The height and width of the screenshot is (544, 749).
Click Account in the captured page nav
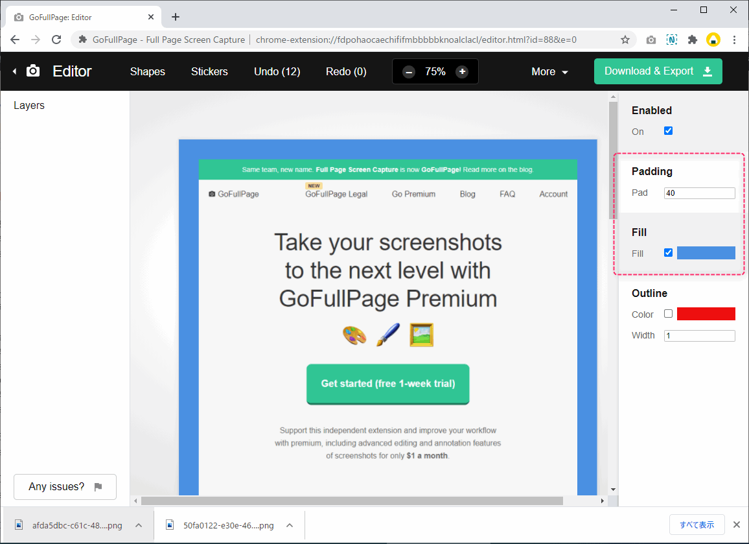(x=553, y=194)
